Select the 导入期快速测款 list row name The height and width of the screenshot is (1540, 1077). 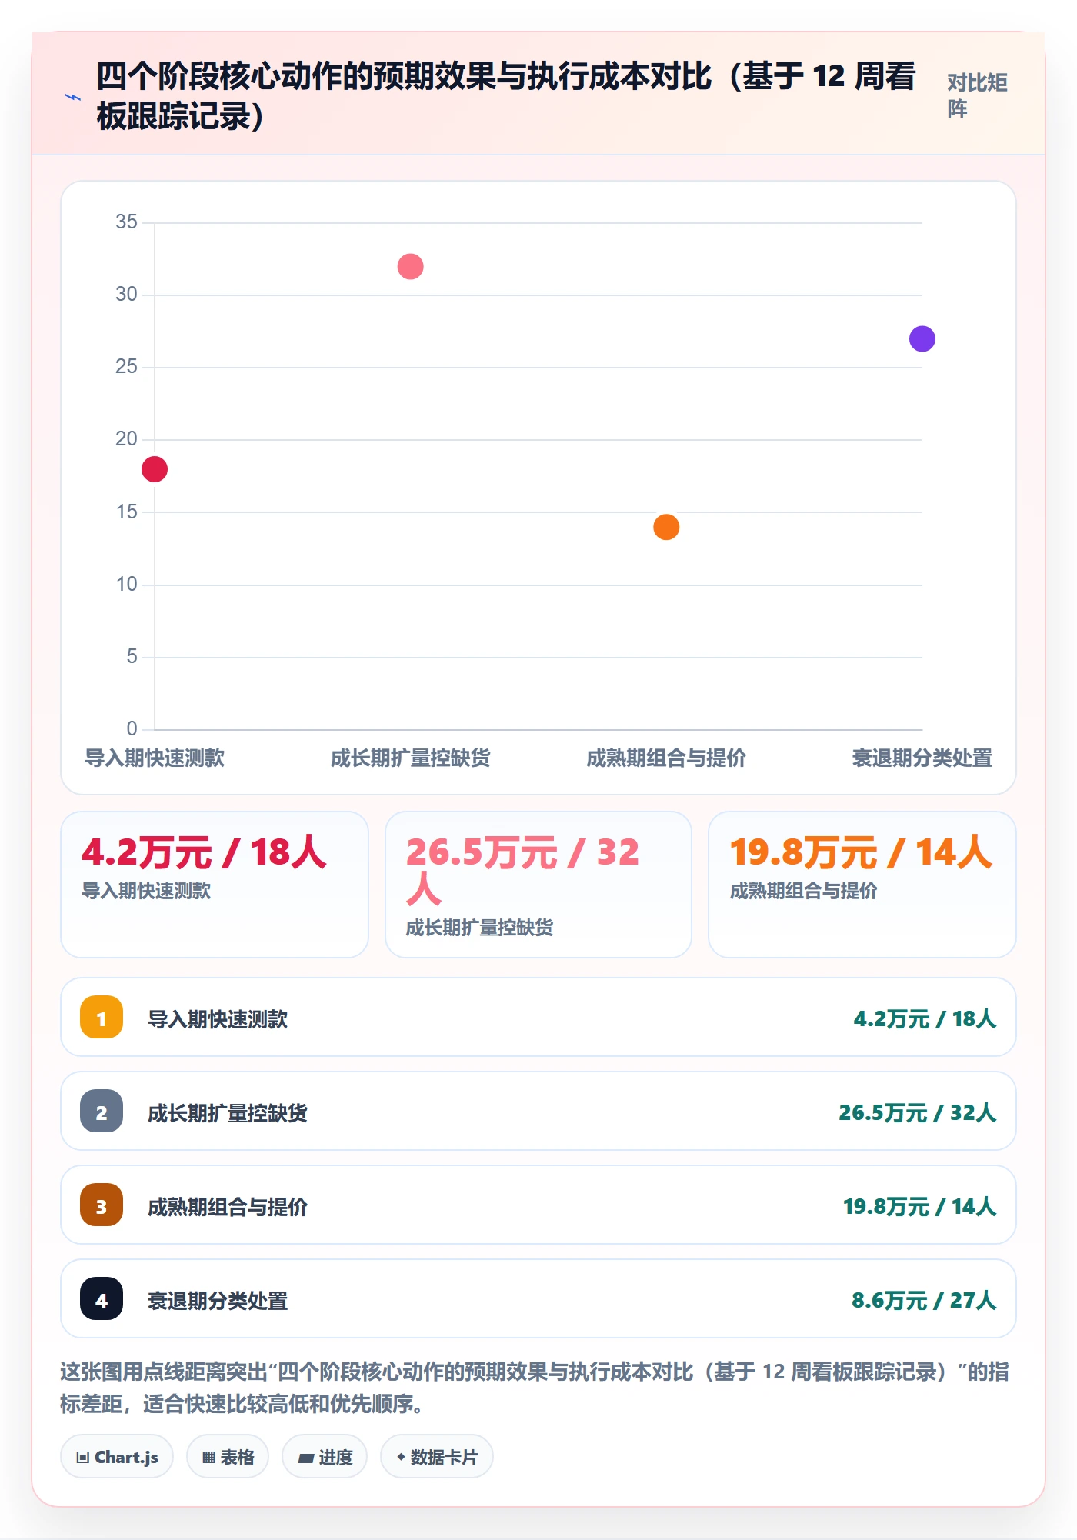[x=218, y=1019]
